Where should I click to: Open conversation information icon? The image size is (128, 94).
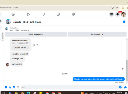pos(124,22)
